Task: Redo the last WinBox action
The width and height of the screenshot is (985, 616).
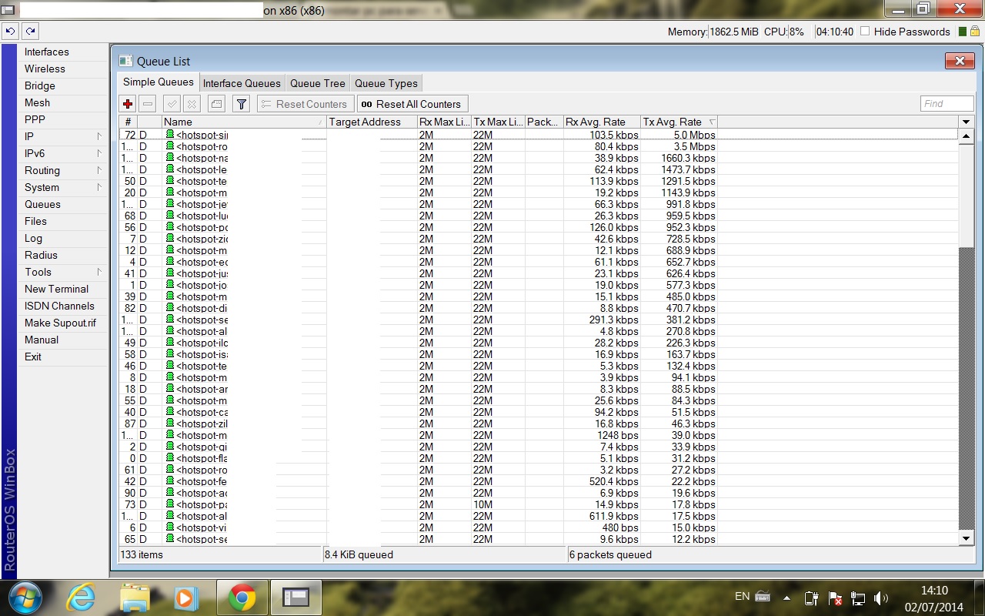Action: (x=30, y=32)
